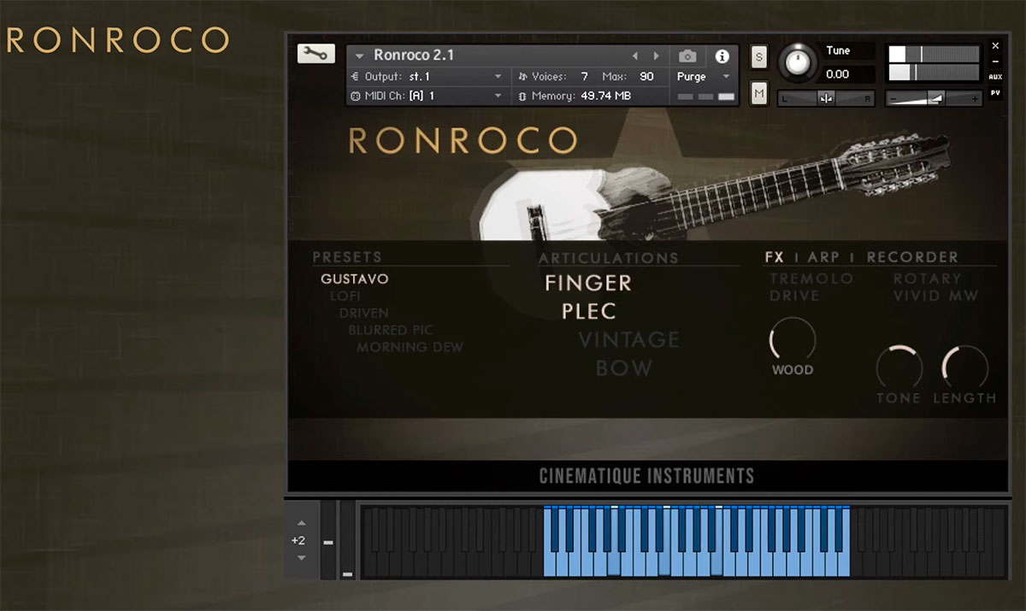
Task: Click the CINEMATIQUE INSTRUMENTS banner text
Action: click(647, 476)
